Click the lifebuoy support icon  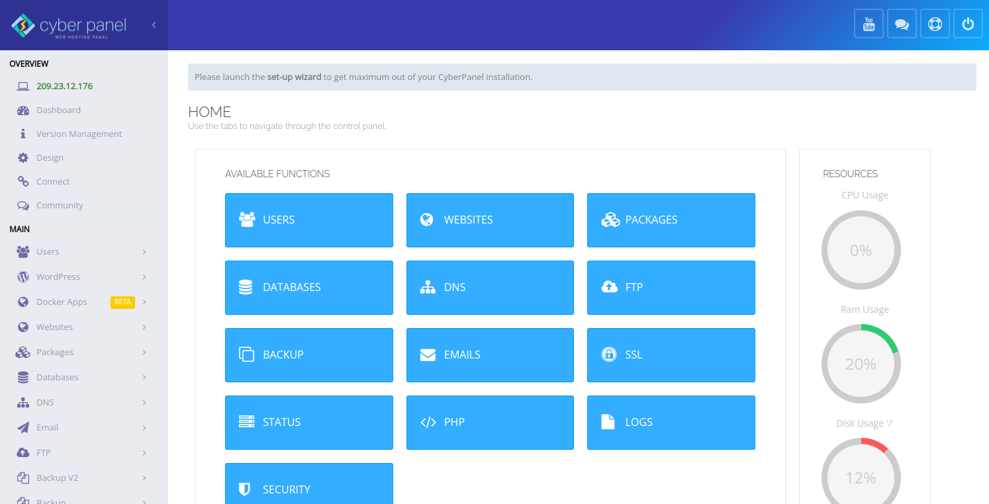[x=935, y=24]
